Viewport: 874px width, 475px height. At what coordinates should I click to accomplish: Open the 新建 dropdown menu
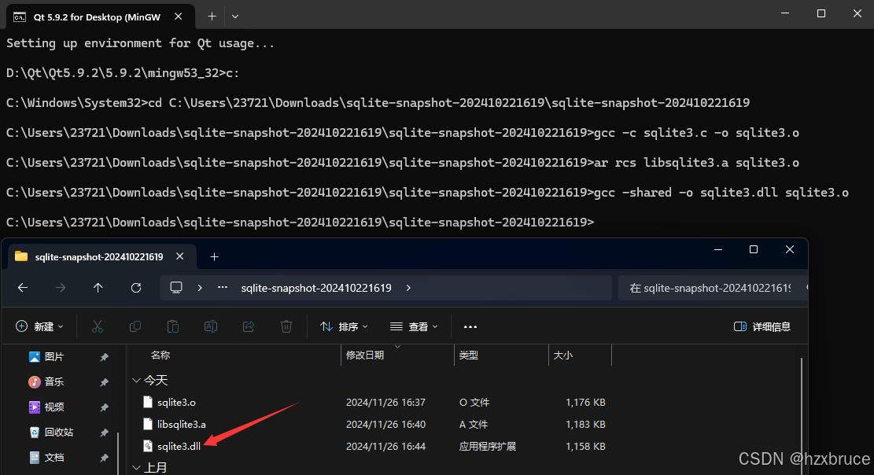[x=39, y=326]
